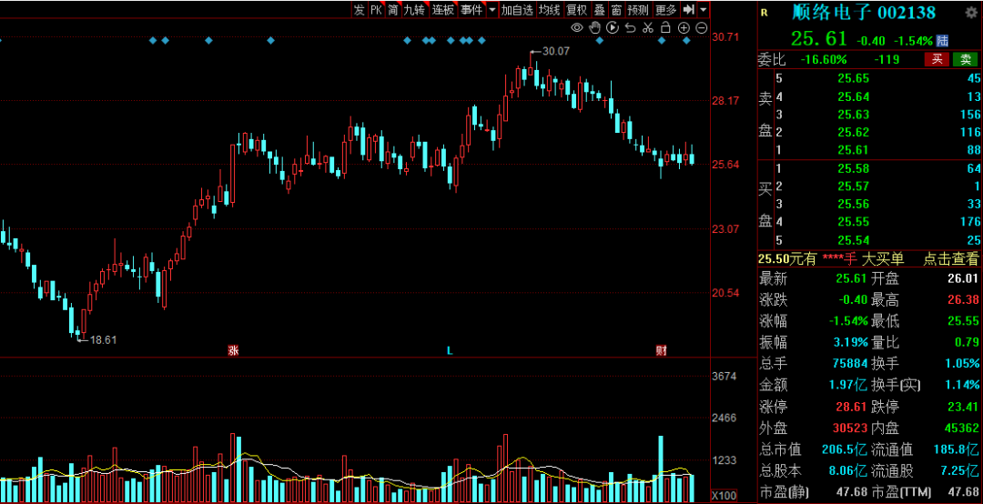The width and height of the screenshot is (983, 504).
Task: Select the hand pan tool
Action: [595, 28]
